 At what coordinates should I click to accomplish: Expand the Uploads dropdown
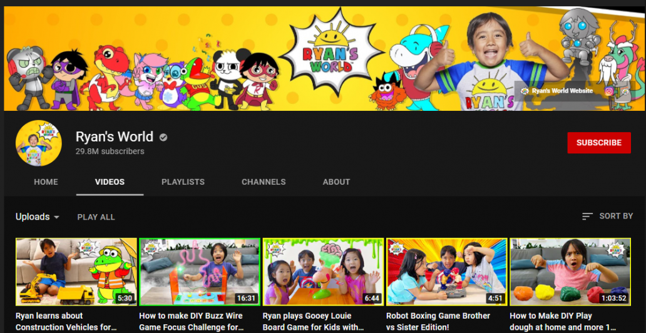tap(38, 217)
